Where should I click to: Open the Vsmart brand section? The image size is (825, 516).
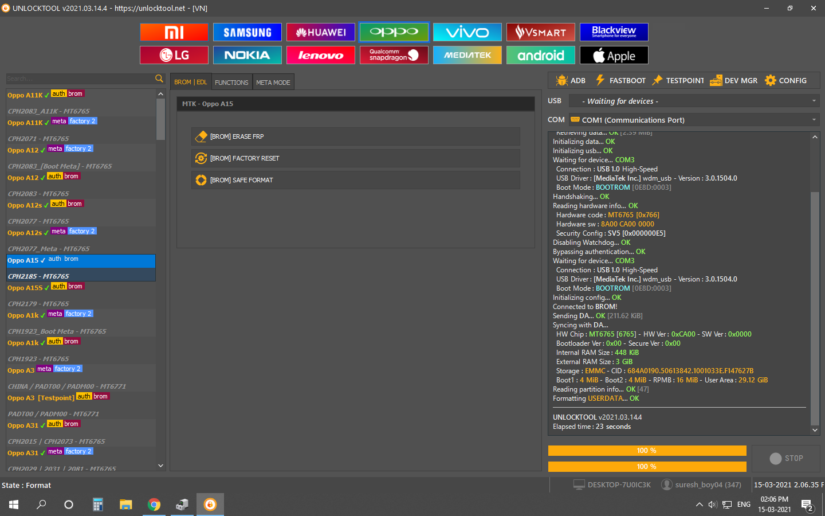click(541, 32)
